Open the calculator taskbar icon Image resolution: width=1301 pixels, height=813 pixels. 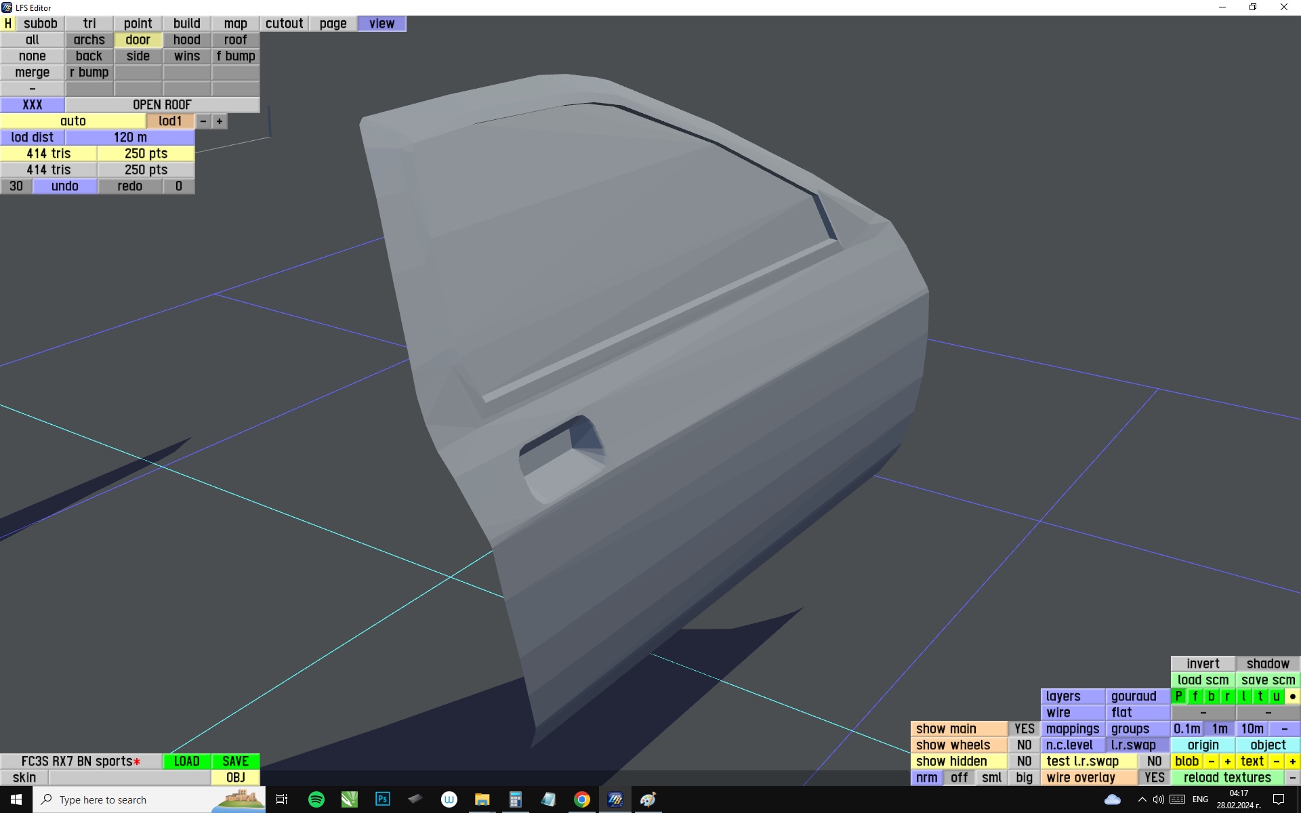coord(515,799)
